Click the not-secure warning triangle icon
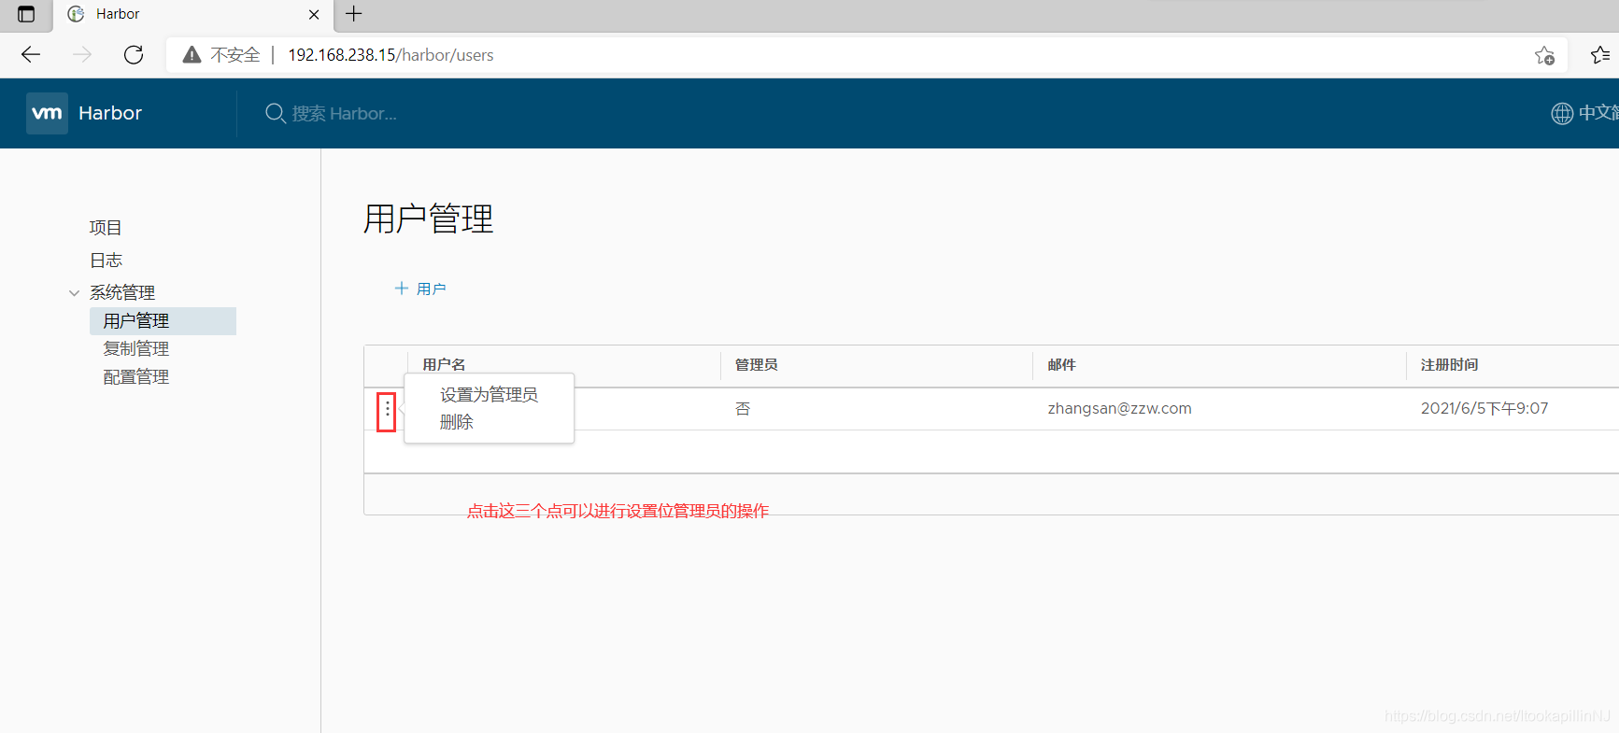 point(192,55)
